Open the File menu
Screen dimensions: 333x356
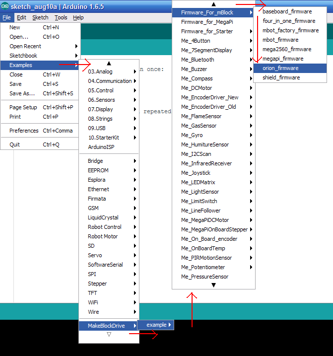coord(6,17)
